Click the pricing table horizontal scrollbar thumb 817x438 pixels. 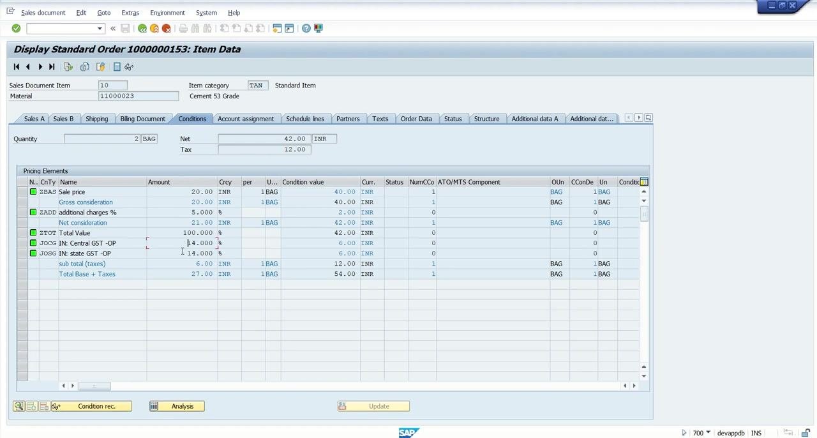pos(93,386)
